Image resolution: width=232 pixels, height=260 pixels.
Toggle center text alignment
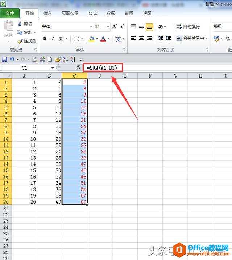[x=141, y=38]
